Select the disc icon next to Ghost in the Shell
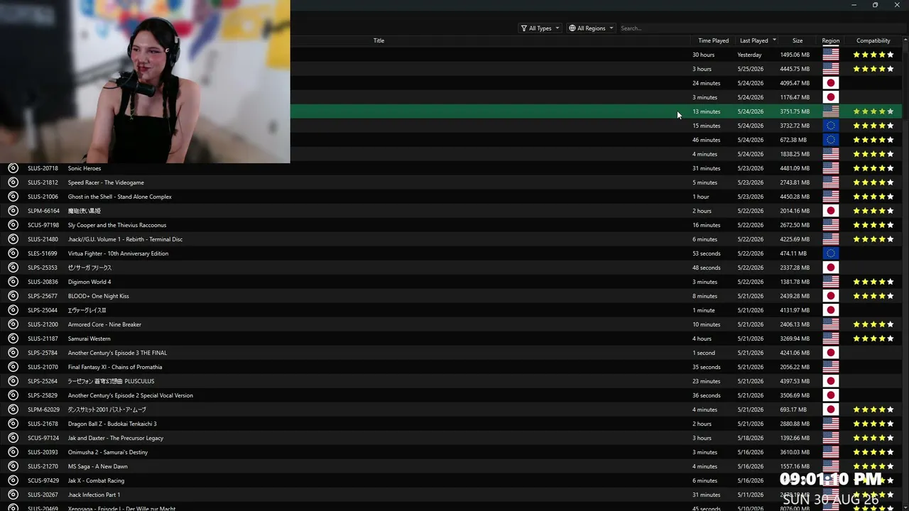Image resolution: width=909 pixels, height=511 pixels. point(13,197)
